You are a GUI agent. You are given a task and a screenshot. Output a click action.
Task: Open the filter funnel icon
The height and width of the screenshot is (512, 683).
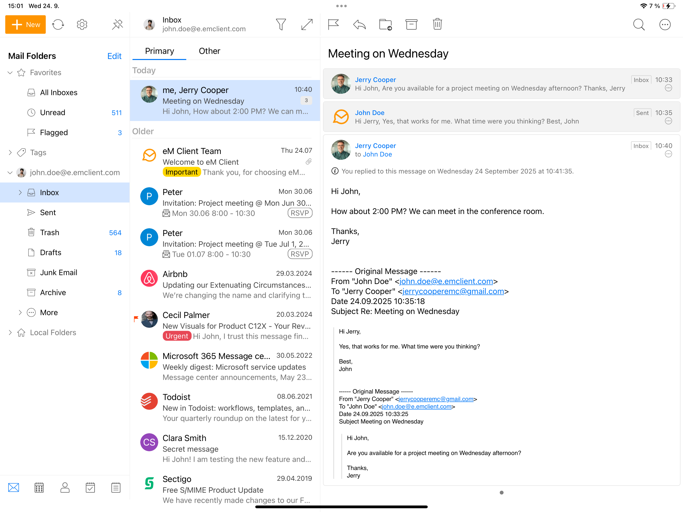click(x=281, y=24)
